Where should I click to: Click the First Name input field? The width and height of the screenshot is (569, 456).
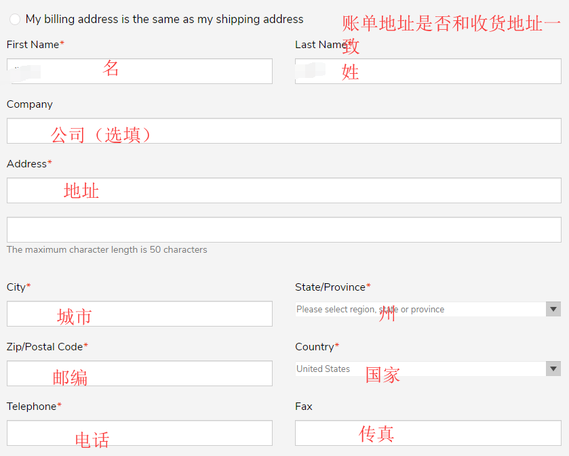pos(139,71)
